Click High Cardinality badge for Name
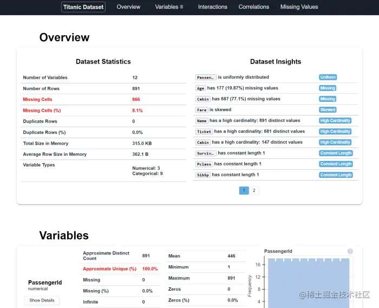This screenshot has width=379, height=308. tap(335, 120)
